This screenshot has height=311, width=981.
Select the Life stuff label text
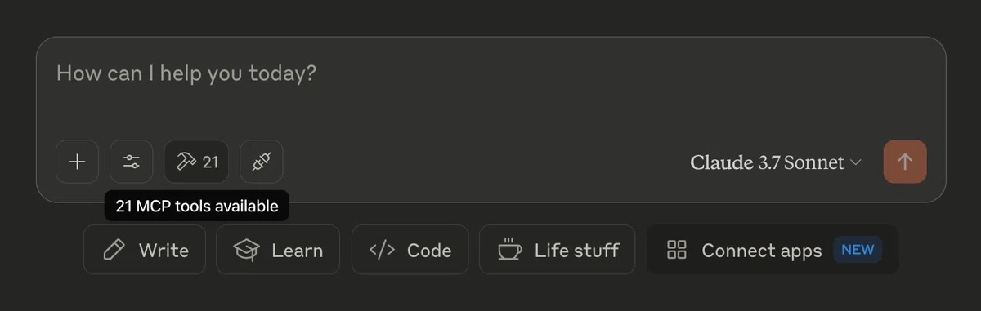tap(576, 251)
